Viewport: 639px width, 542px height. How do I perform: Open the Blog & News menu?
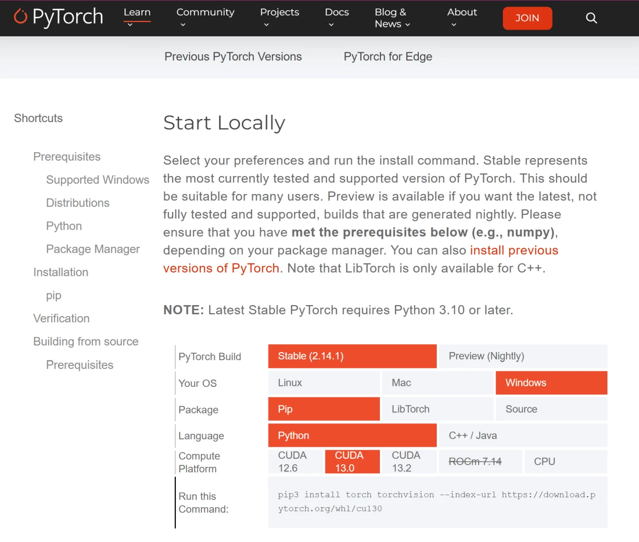pos(391,18)
